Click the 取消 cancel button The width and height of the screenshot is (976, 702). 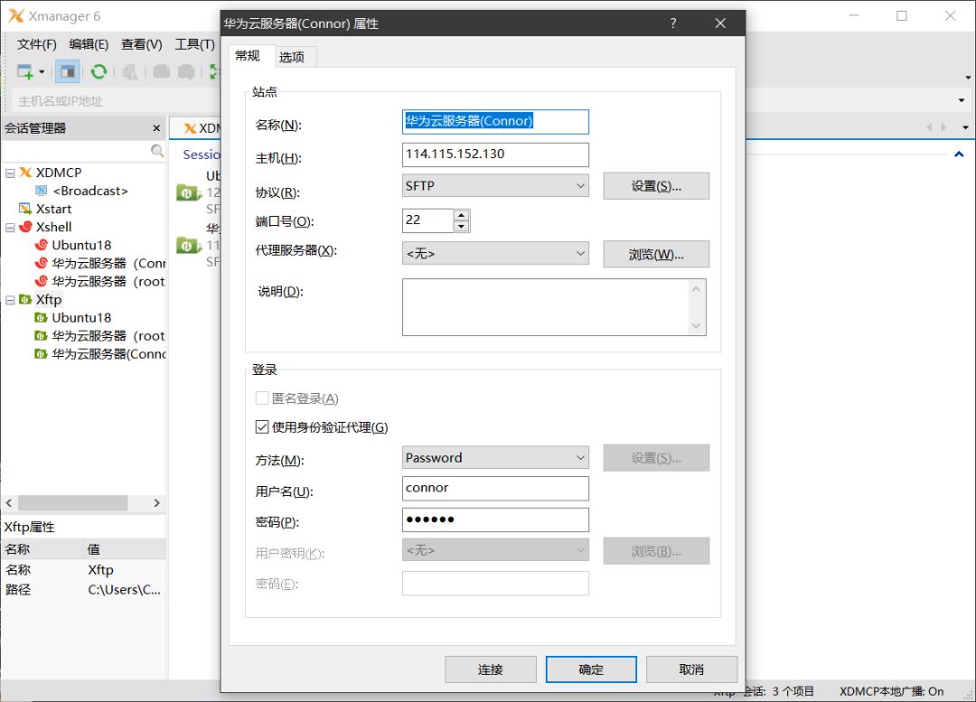pos(691,669)
